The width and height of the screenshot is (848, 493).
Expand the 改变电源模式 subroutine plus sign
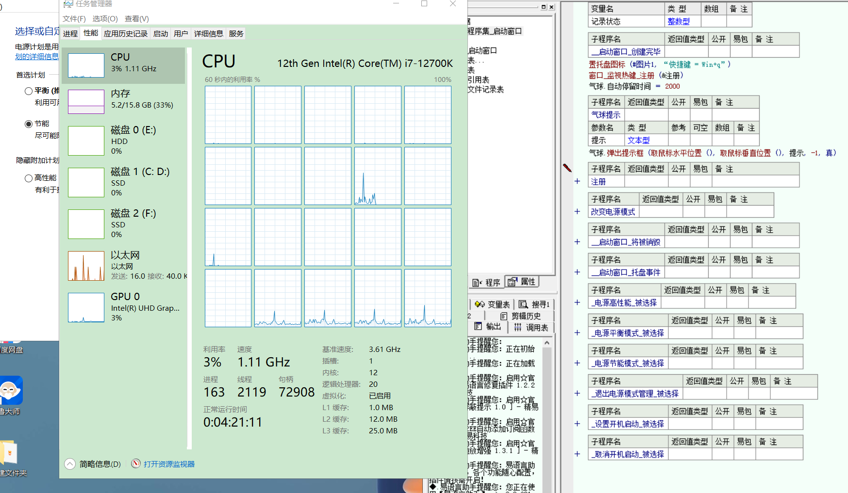[577, 211]
